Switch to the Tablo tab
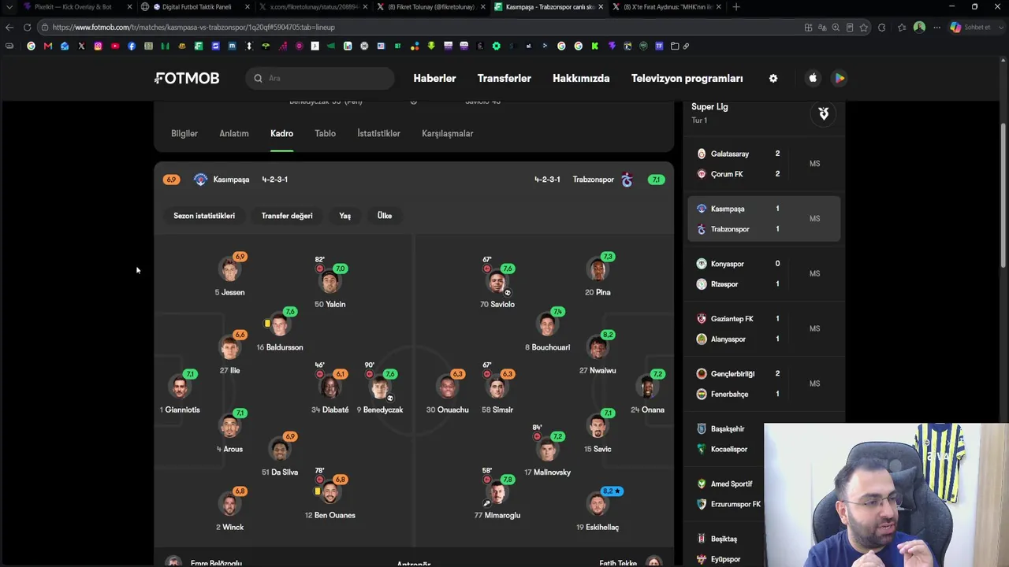Screen dimensions: 1009x567 pyautogui.click(x=325, y=133)
